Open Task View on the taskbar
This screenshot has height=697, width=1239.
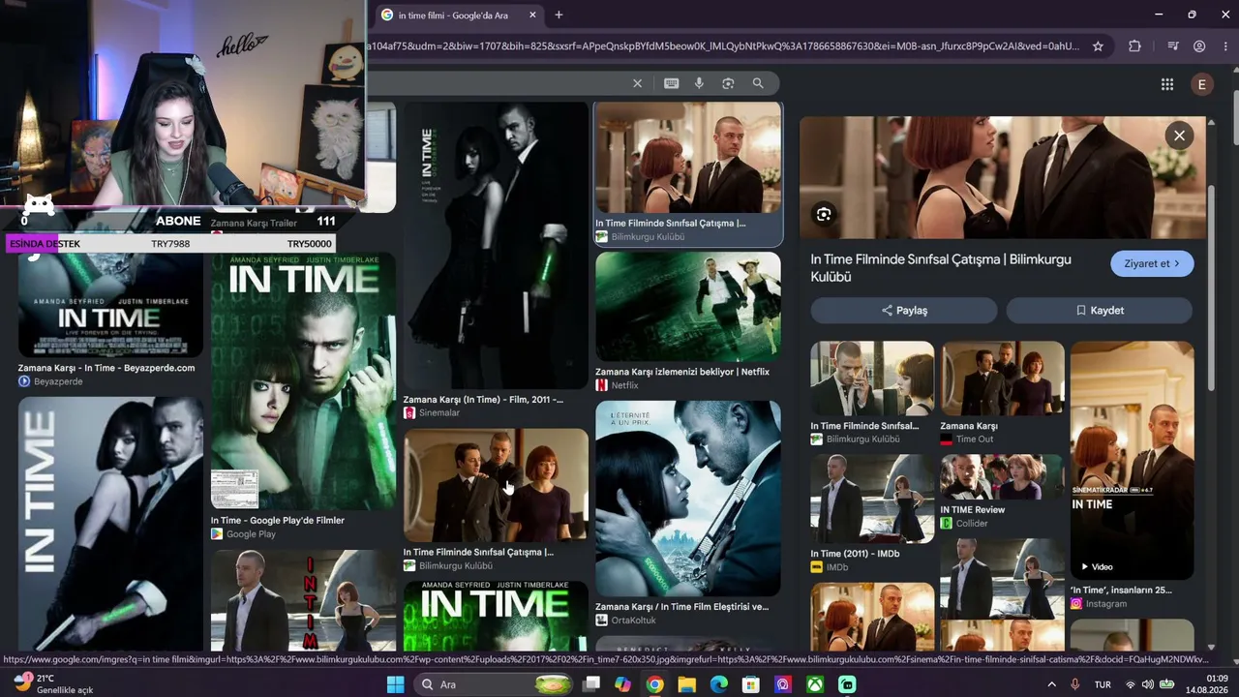[x=591, y=684]
